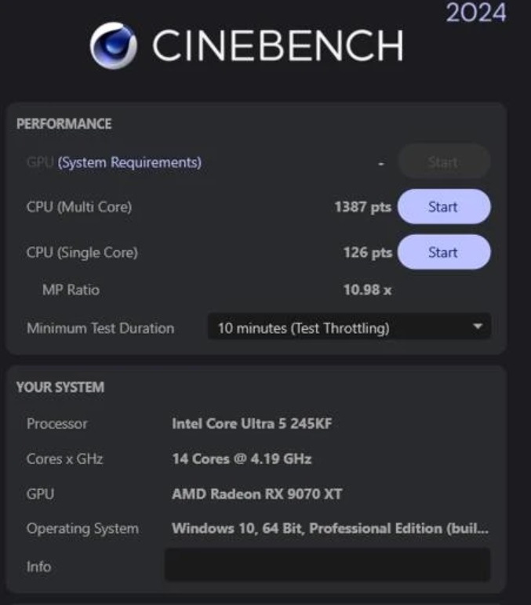Click the truncated Operating System value
This screenshot has width=531, height=605.
point(330,529)
